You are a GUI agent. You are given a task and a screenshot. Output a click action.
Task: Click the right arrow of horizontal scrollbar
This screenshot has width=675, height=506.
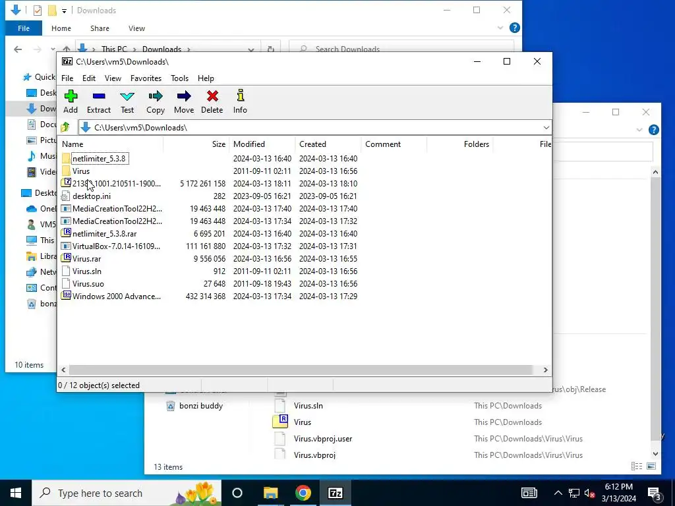tap(545, 370)
